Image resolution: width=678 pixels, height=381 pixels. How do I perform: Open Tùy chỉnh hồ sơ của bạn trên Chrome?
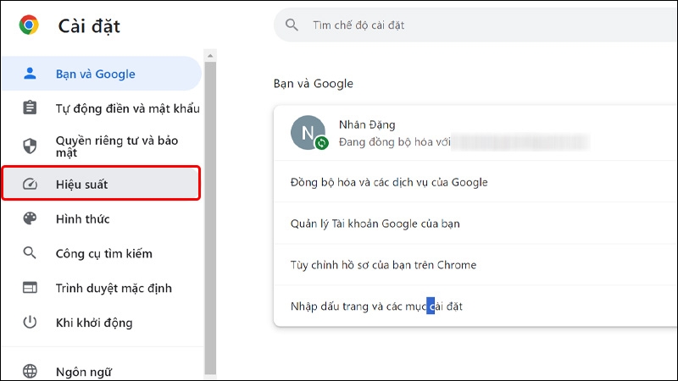pos(475,265)
